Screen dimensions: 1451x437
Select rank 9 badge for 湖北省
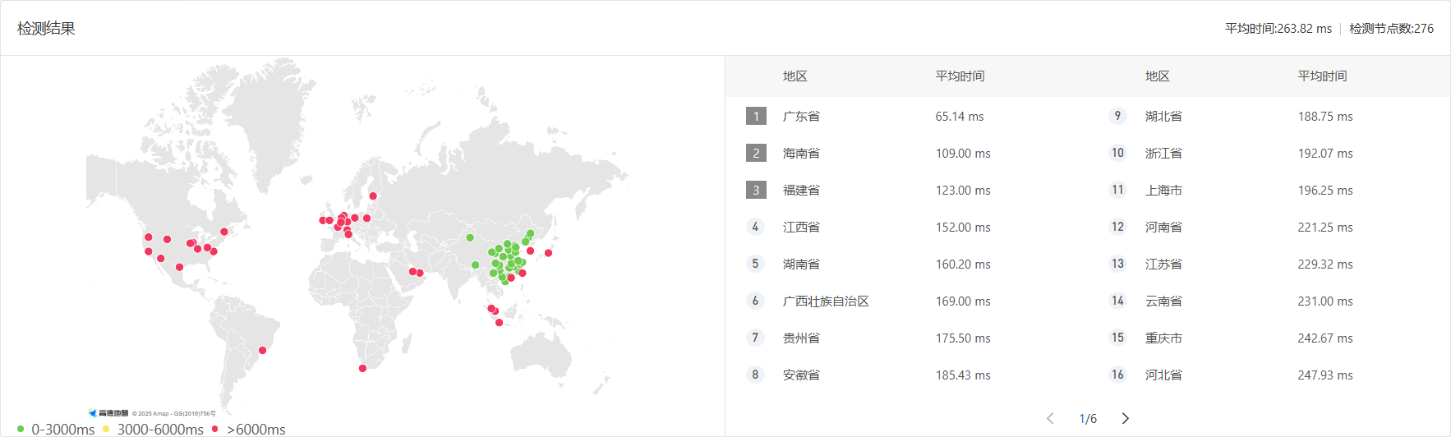[1117, 116]
